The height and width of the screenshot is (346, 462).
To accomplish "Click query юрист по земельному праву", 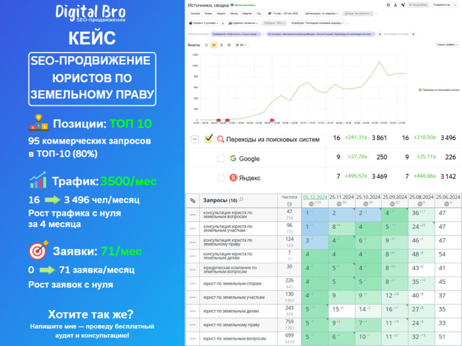I will 231,325.
